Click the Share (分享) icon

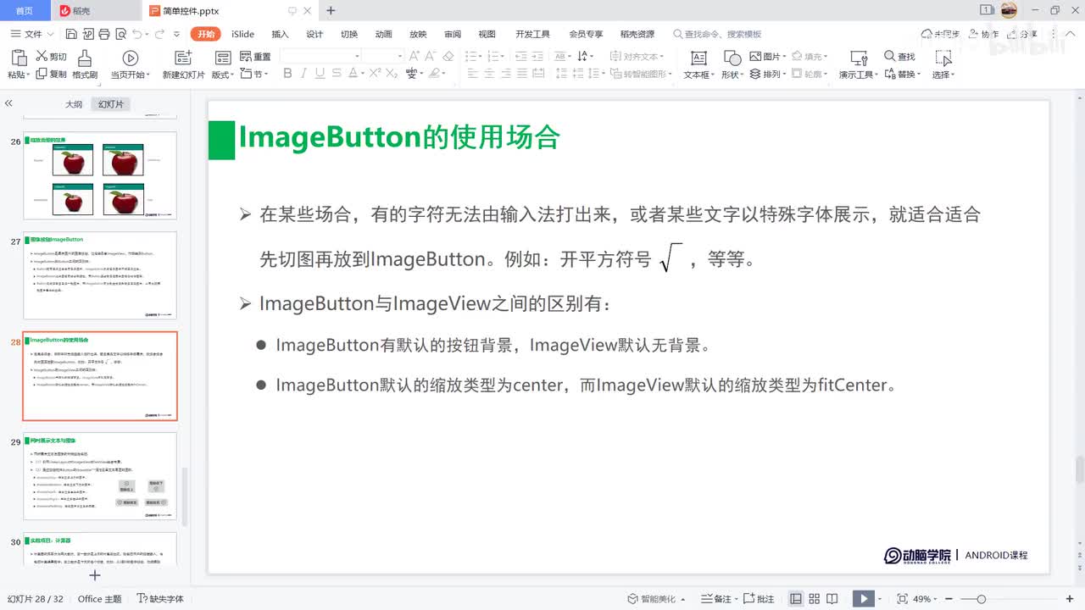[x=1023, y=34]
